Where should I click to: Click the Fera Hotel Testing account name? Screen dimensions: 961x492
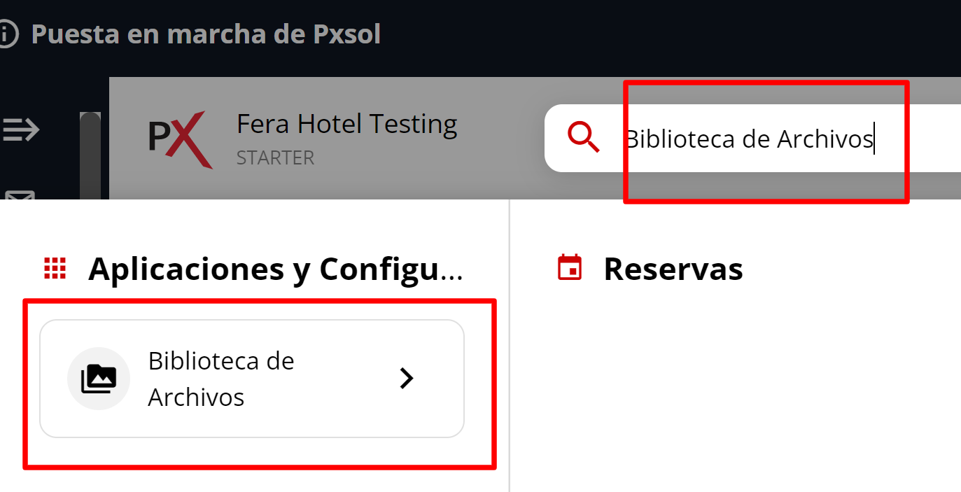346,123
